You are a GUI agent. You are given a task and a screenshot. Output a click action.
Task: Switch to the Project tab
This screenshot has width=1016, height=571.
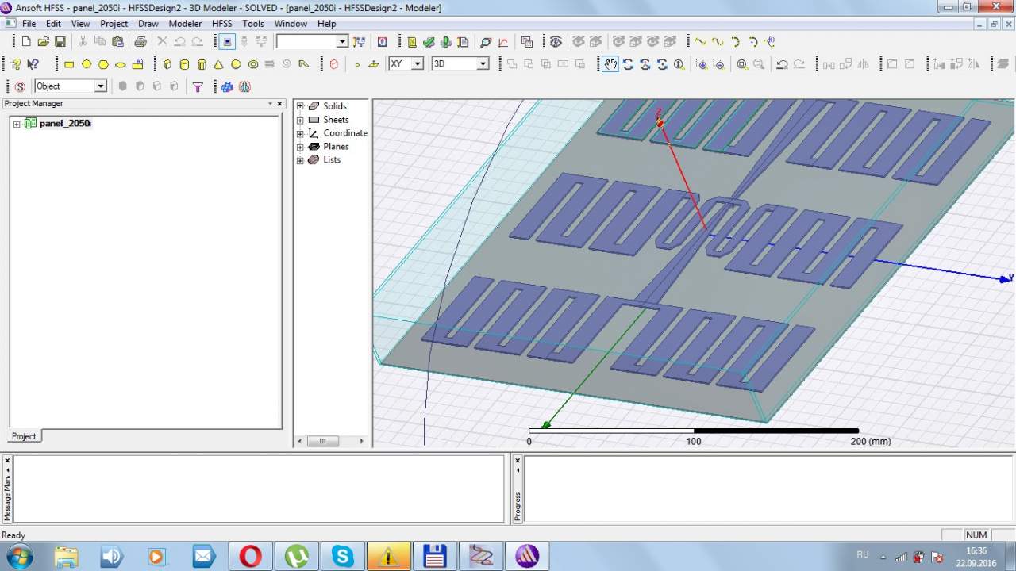(24, 436)
